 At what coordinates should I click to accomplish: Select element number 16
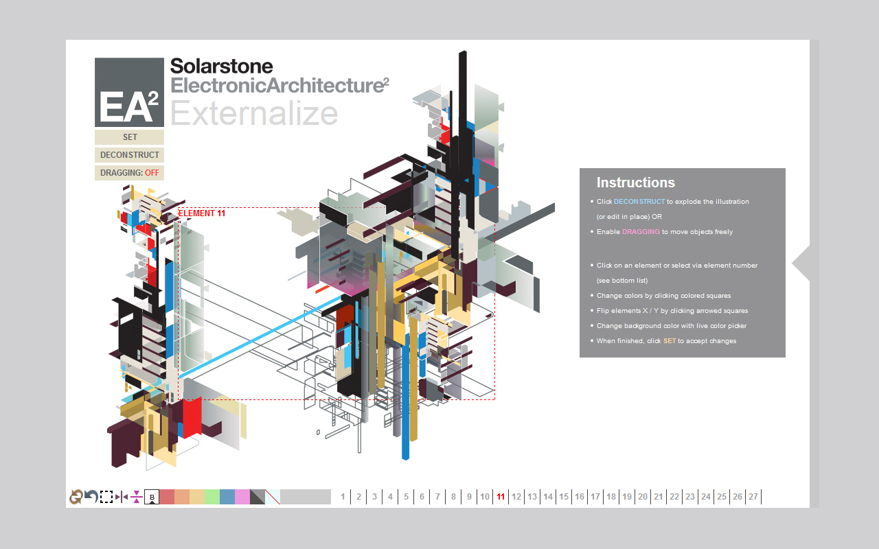click(580, 497)
